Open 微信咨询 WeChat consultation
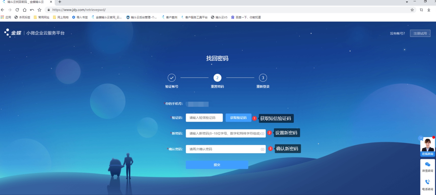 428,167
